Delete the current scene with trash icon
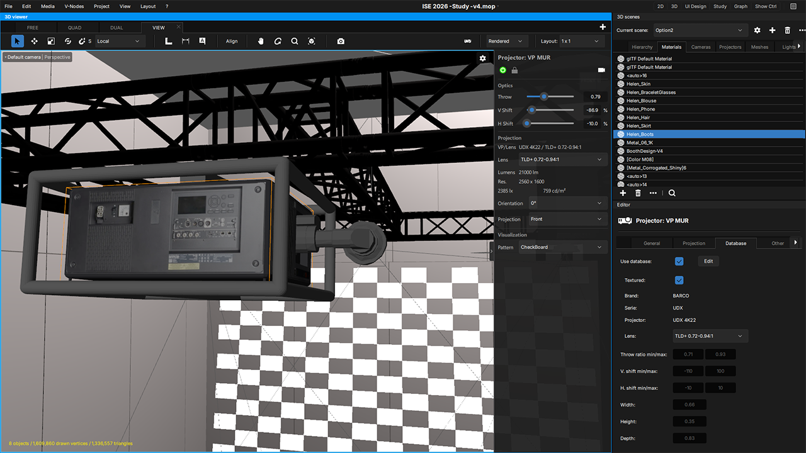 pos(787,30)
